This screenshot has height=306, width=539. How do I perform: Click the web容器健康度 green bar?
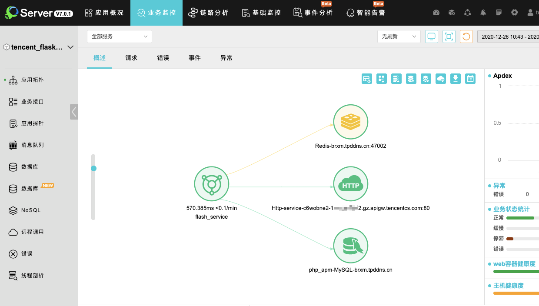point(516,272)
